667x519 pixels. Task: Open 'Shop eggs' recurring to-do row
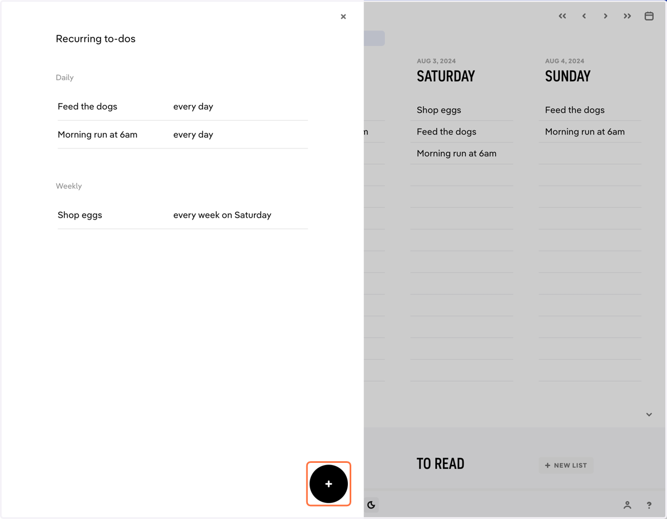[x=182, y=215]
